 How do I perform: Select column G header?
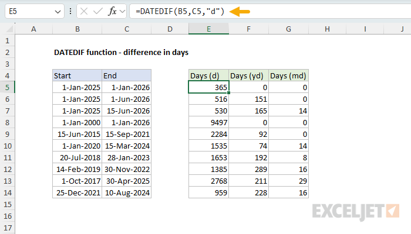(288, 29)
